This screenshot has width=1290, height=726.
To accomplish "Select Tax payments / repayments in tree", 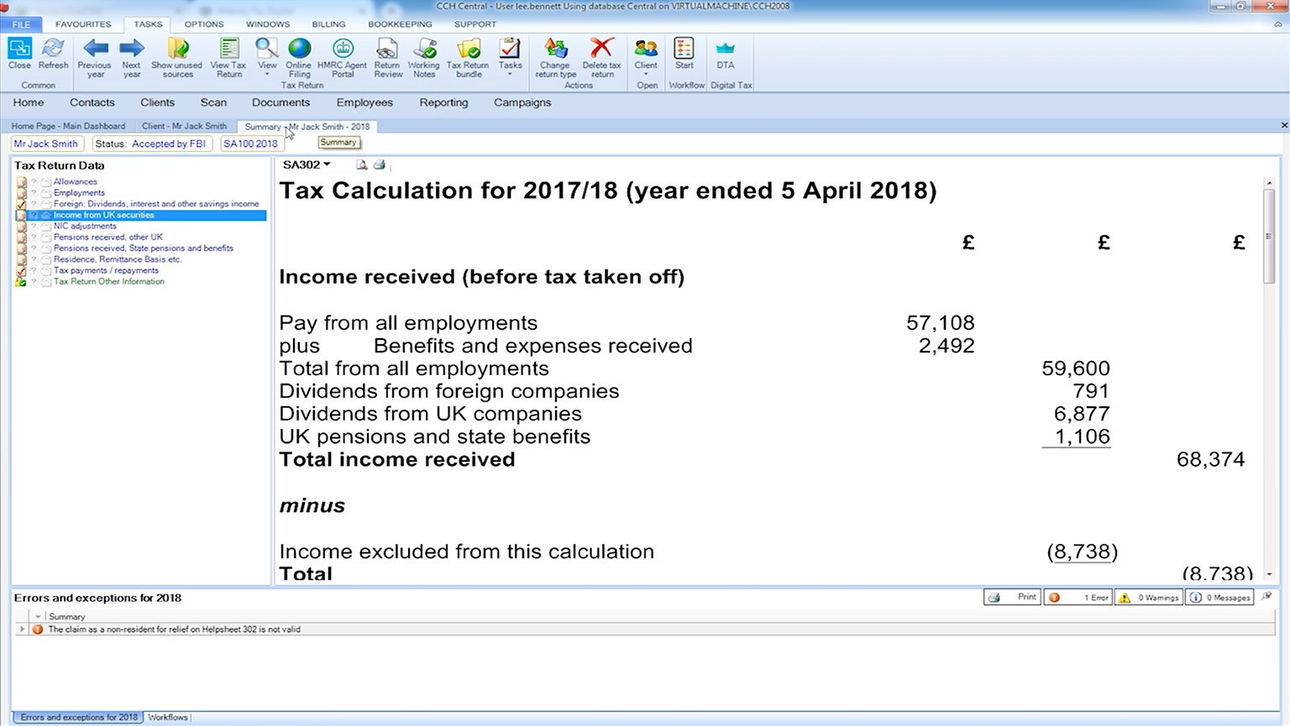I will pos(106,271).
